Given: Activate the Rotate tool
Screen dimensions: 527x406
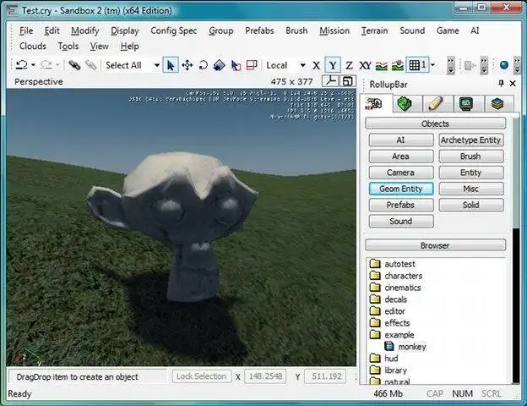Looking at the screenshot, I should tap(203, 65).
